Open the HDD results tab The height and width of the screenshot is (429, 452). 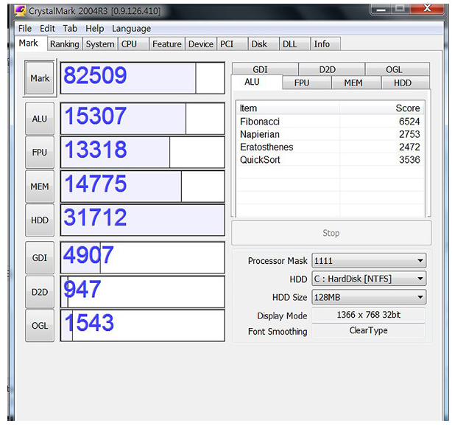point(406,83)
